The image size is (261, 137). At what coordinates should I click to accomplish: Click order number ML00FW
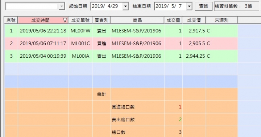pyautogui.click(x=80, y=31)
